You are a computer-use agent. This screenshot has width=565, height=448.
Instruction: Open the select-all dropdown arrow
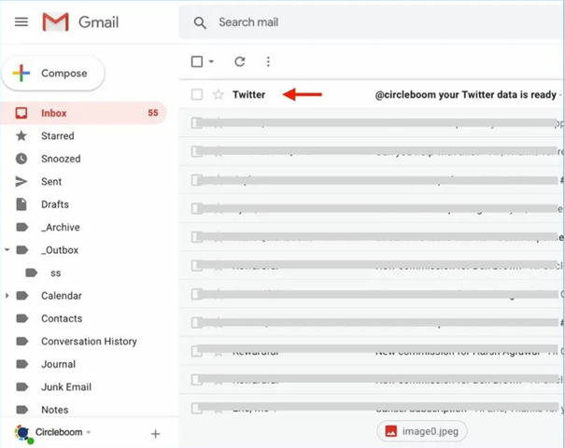[211, 62]
